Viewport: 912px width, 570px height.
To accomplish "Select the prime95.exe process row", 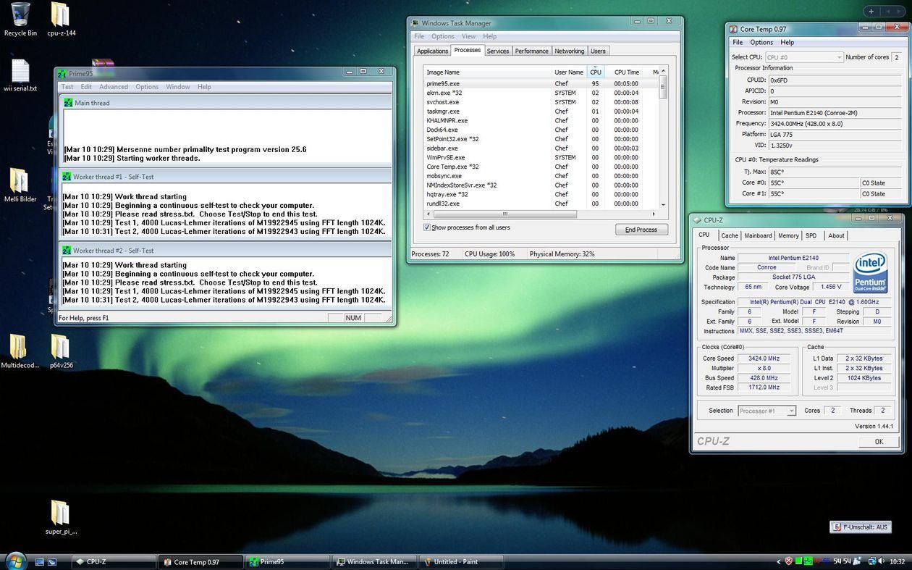I will pos(541,84).
